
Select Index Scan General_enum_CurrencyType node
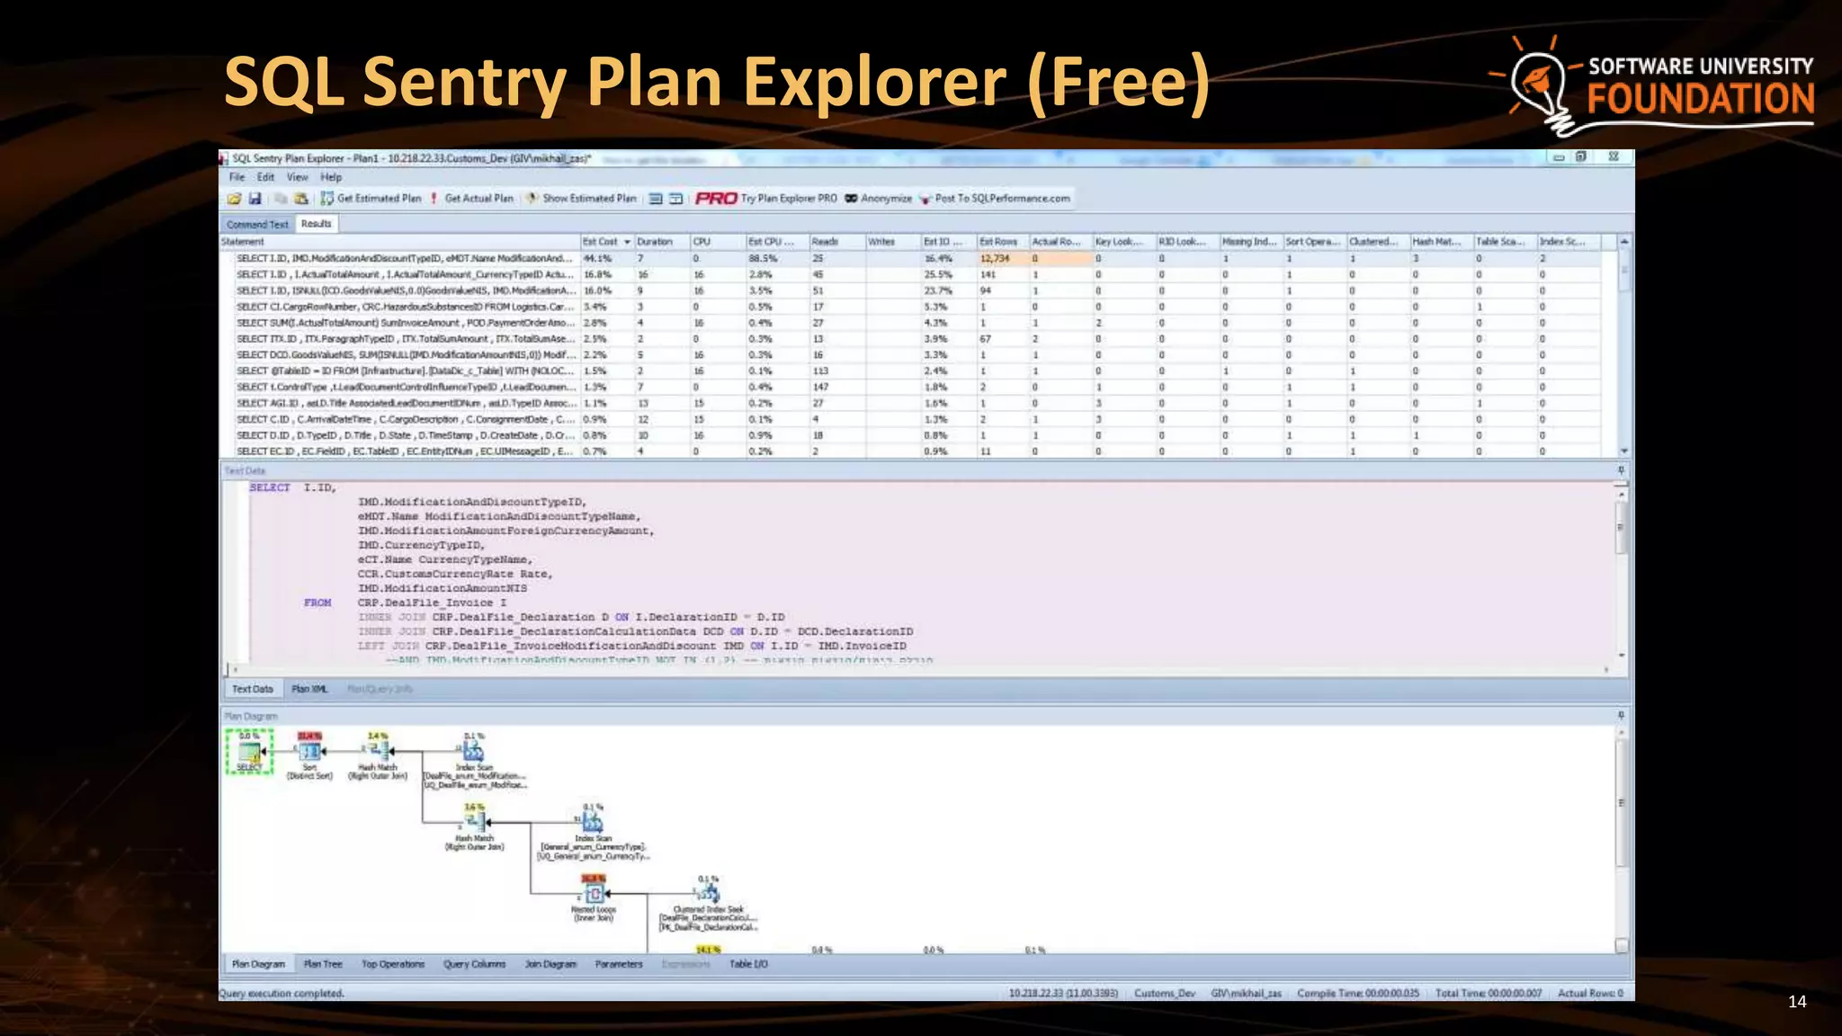coord(592,832)
